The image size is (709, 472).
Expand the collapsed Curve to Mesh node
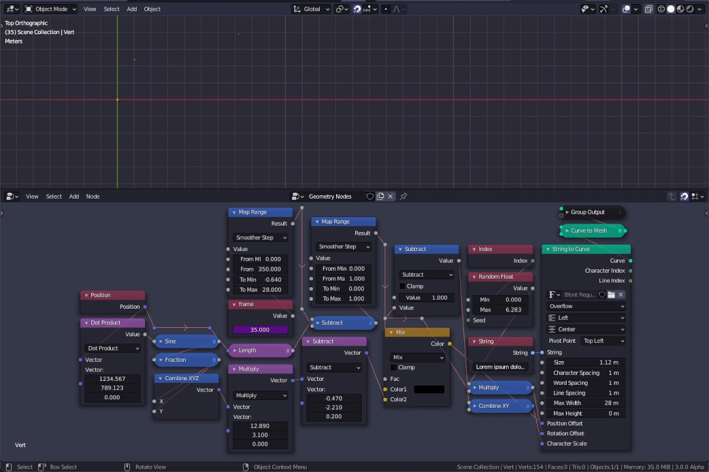[x=567, y=231]
